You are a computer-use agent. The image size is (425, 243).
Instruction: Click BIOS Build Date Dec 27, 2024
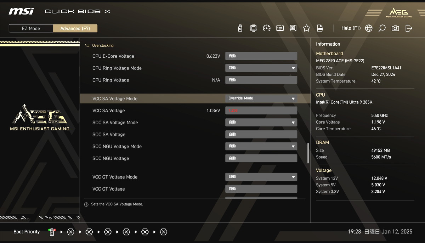tap(384, 75)
